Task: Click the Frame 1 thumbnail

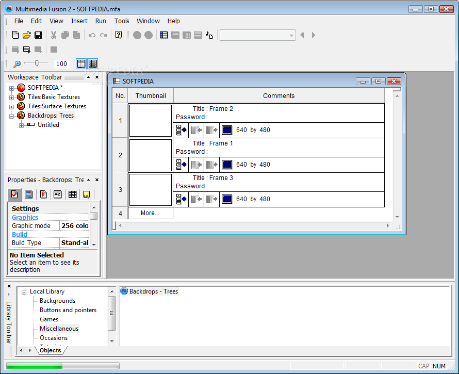Action: click(x=151, y=155)
